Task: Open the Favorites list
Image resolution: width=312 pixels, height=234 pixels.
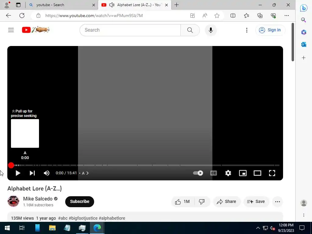Action: [246, 16]
